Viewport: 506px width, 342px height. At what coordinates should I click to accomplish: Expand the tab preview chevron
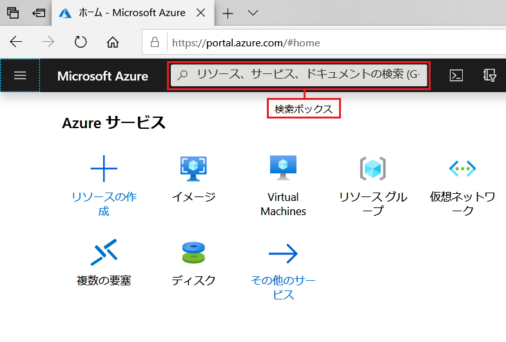point(253,13)
